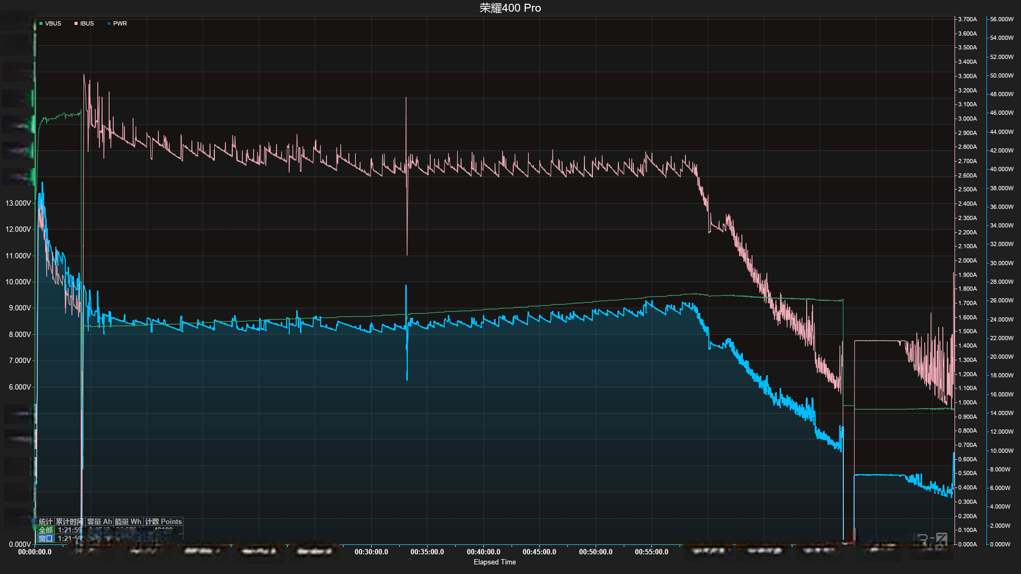Click the 00:55:00.0 time axis tick

[x=651, y=552]
